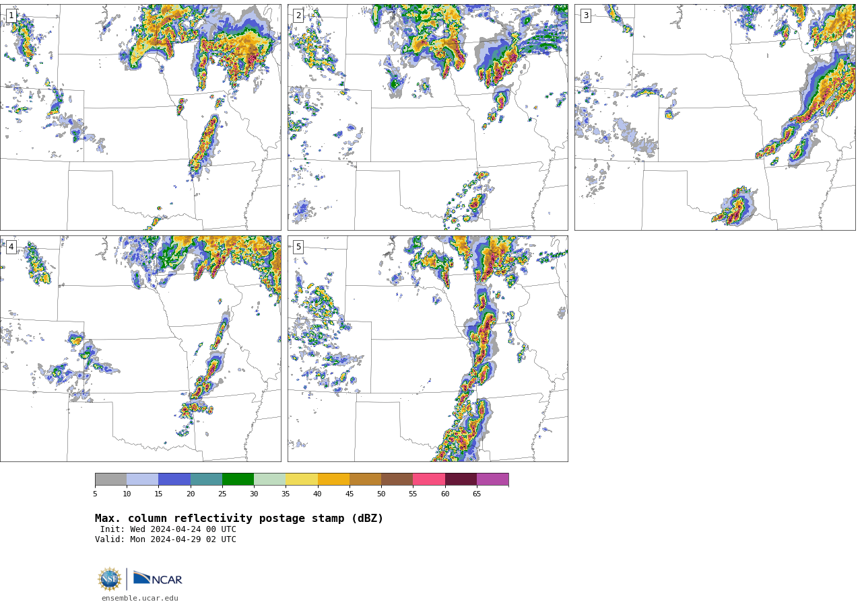The image size is (862, 606).
Task: Click the brown 50-55 dBZ swatch
Action: [x=397, y=479]
